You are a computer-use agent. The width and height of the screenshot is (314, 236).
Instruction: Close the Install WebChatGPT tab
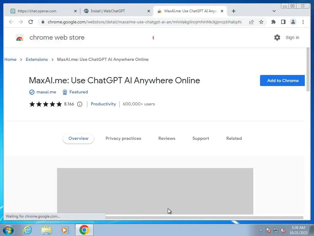pyautogui.click(x=149, y=11)
